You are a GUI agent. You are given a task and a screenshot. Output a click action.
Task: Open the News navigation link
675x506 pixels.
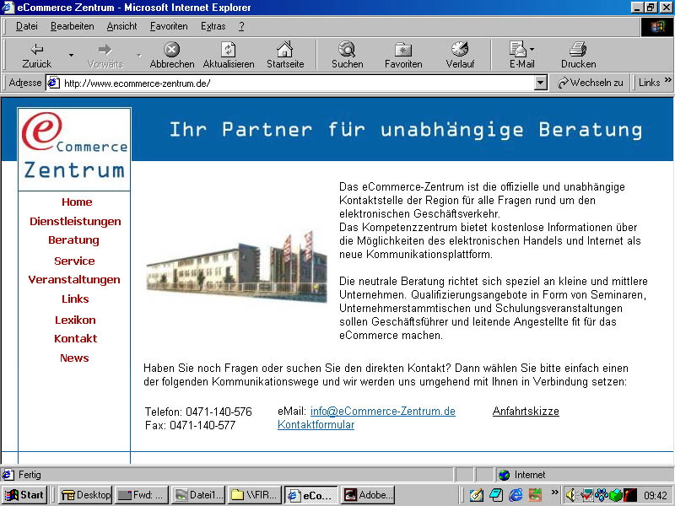[74, 358]
